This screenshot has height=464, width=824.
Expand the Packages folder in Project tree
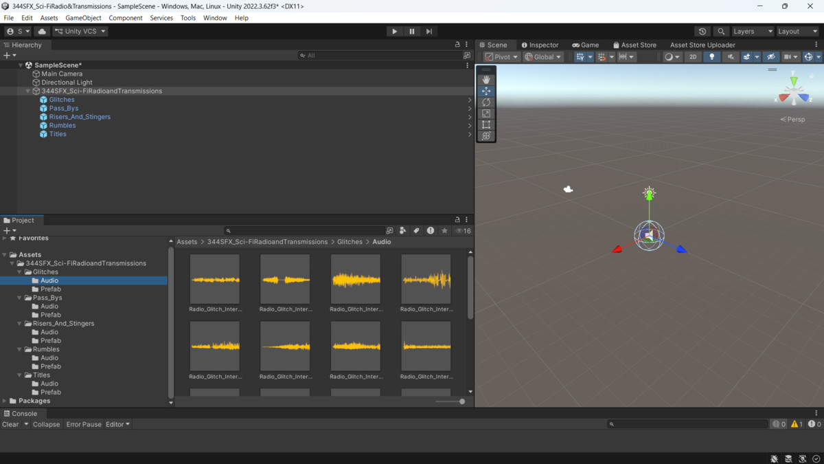click(5, 401)
